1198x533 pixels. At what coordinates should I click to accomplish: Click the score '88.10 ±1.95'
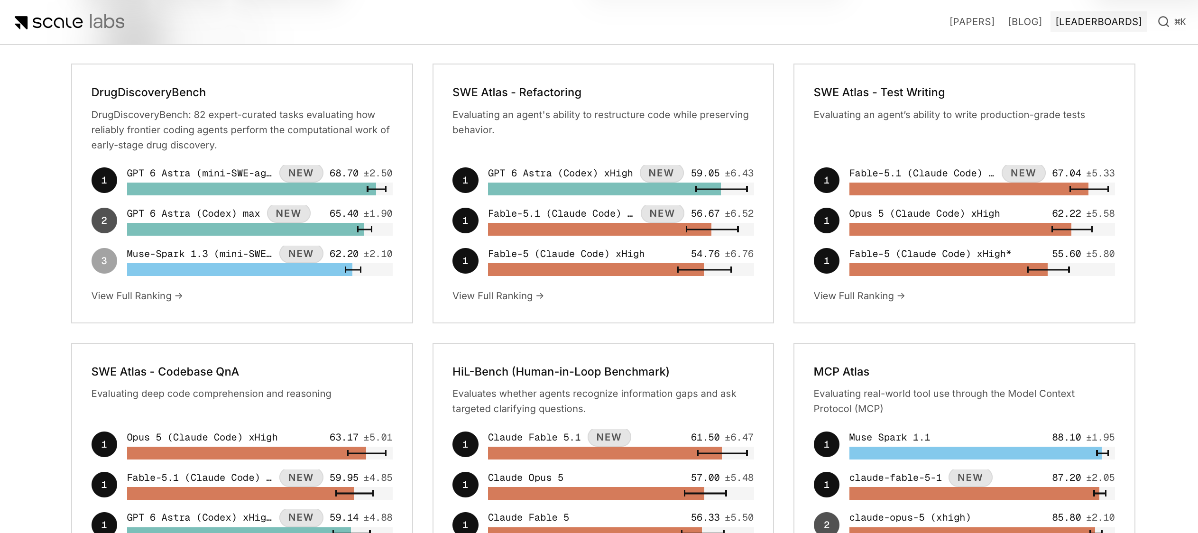[1083, 437]
